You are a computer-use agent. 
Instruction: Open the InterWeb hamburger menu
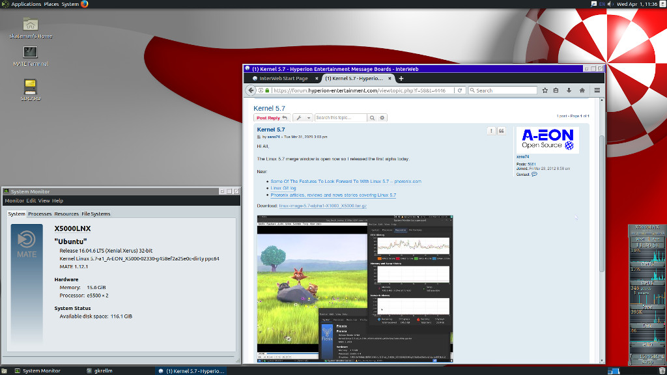tap(597, 90)
